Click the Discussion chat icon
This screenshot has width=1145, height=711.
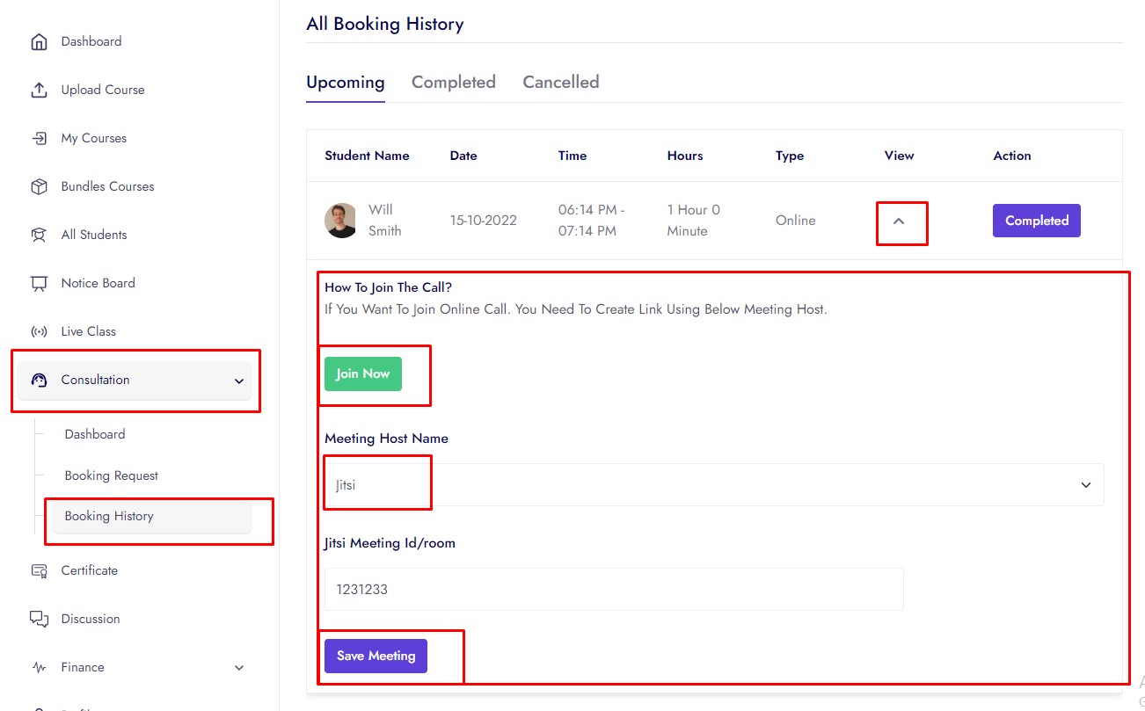point(39,620)
